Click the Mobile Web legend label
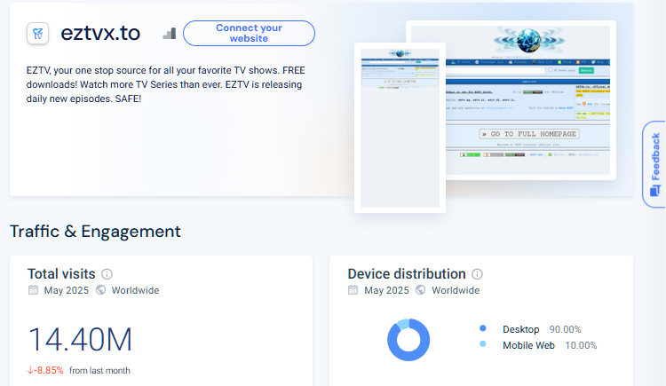Viewport: 666px width, 386px height. click(x=529, y=346)
